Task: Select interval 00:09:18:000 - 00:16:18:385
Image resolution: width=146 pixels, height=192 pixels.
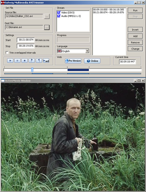Action: coord(108,9)
